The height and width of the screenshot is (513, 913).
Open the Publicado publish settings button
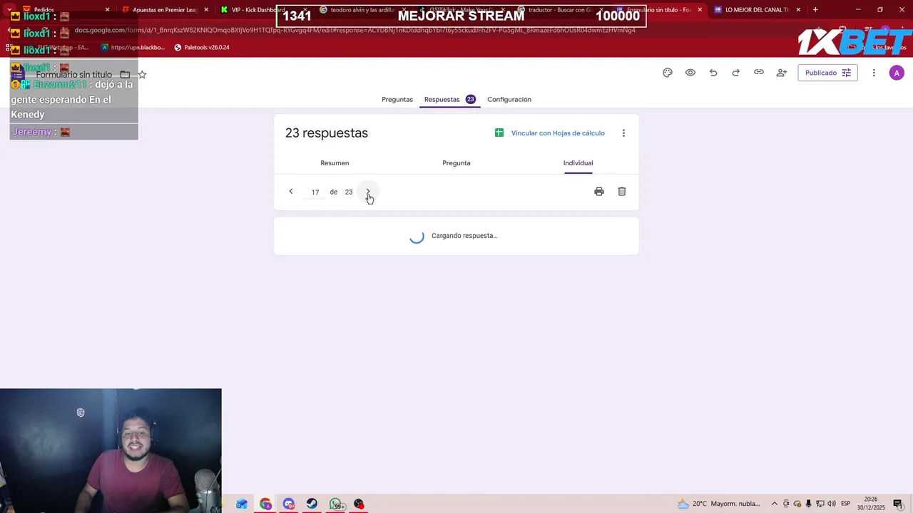coord(827,73)
